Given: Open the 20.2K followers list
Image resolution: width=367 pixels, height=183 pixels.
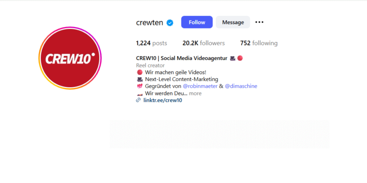Looking at the screenshot, I should 204,43.
